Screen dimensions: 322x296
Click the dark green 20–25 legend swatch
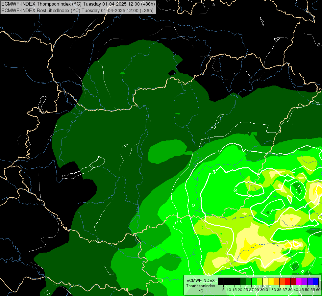pyautogui.click(x=243, y=281)
